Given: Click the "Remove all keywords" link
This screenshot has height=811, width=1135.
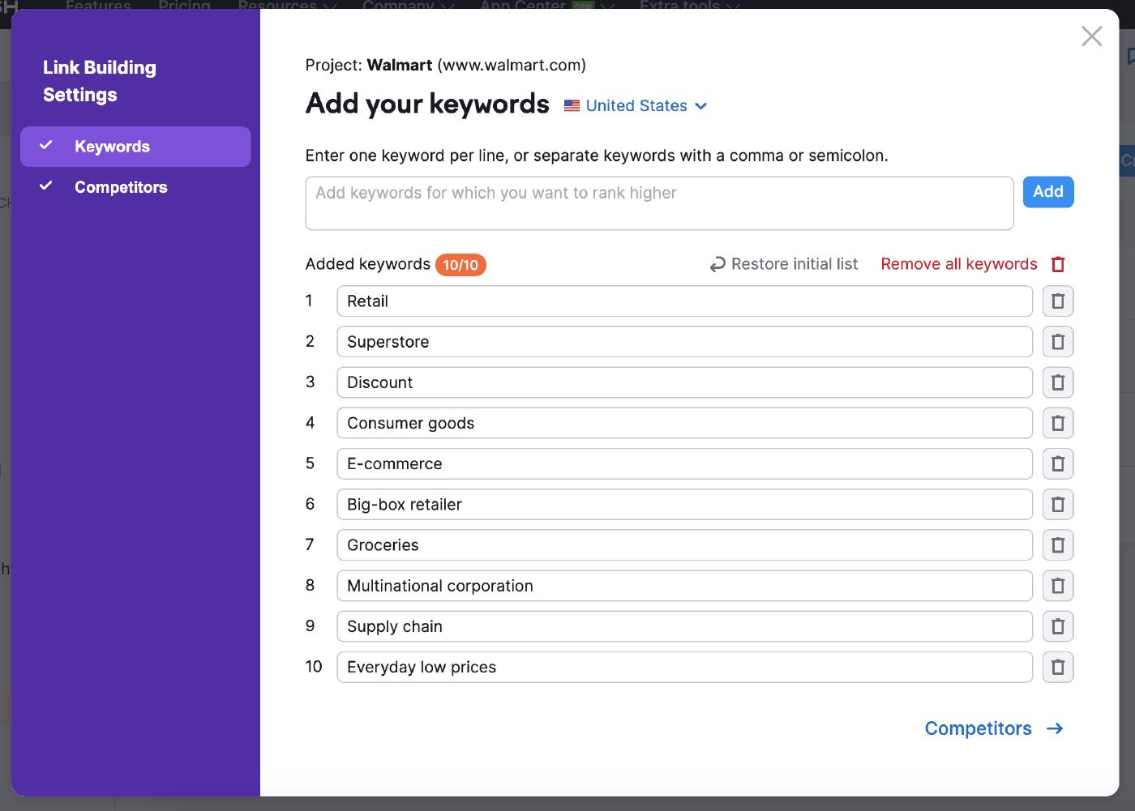Looking at the screenshot, I should click(x=958, y=264).
